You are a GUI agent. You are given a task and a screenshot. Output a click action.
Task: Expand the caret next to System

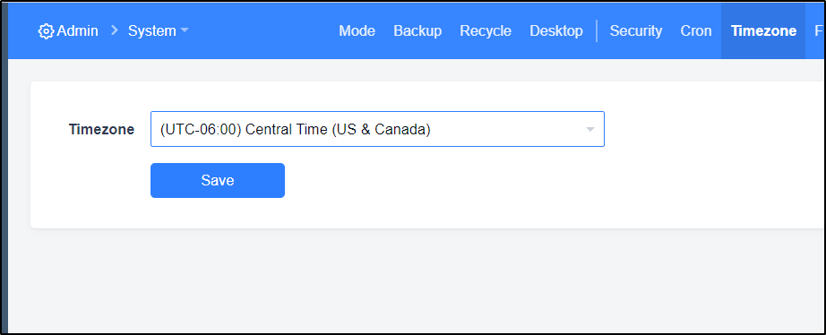click(185, 31)
